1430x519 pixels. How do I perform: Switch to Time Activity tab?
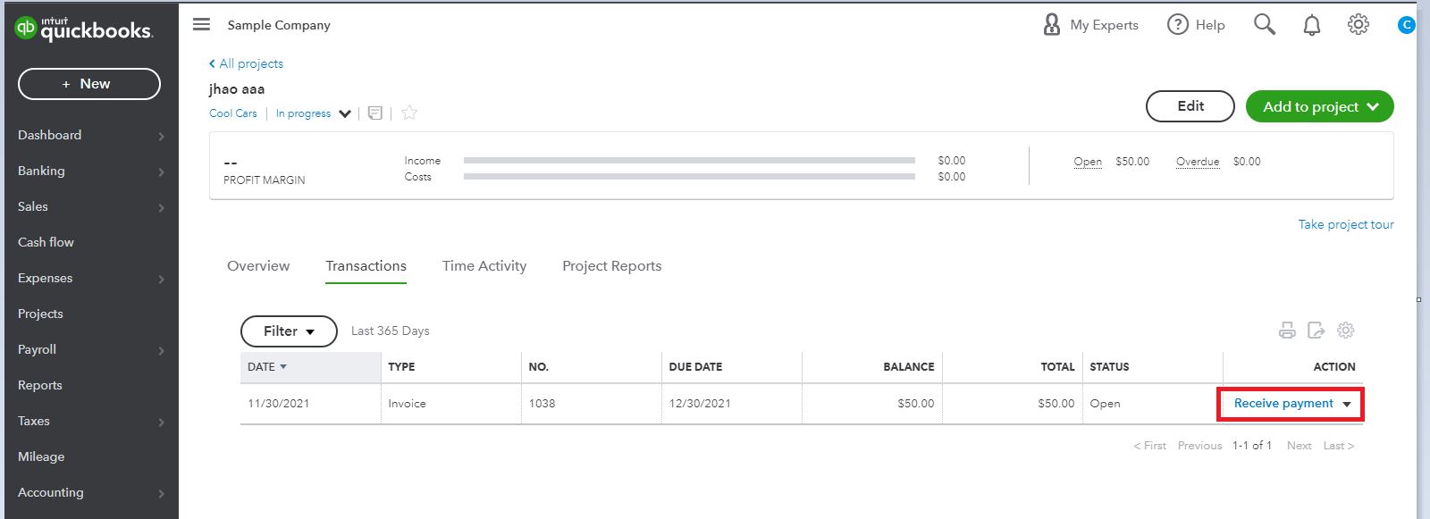pos(484,266)
